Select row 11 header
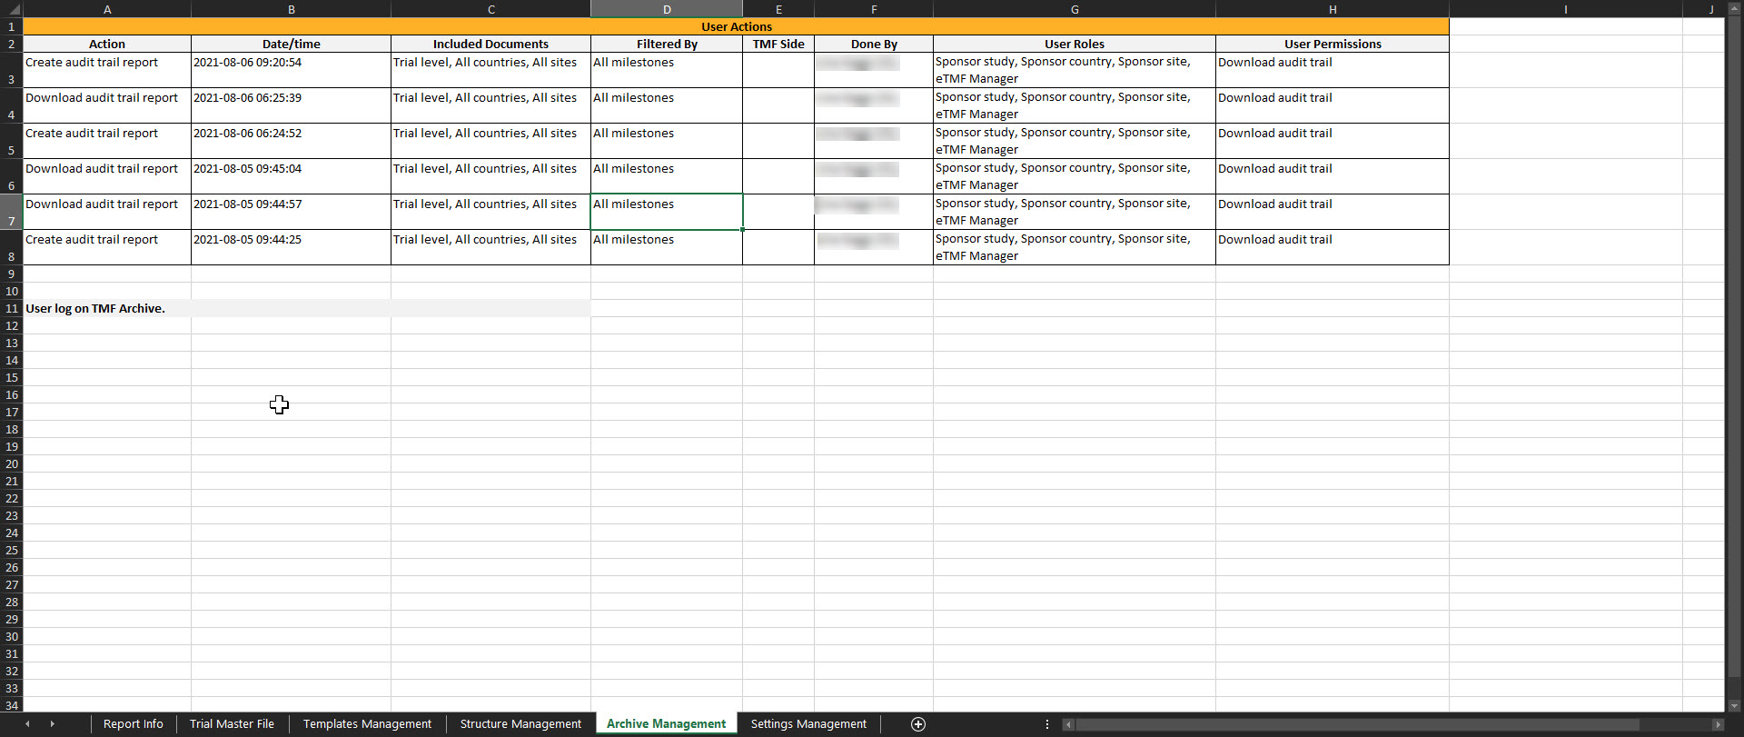Screen dimensions: 1744x737 point(11,309)
